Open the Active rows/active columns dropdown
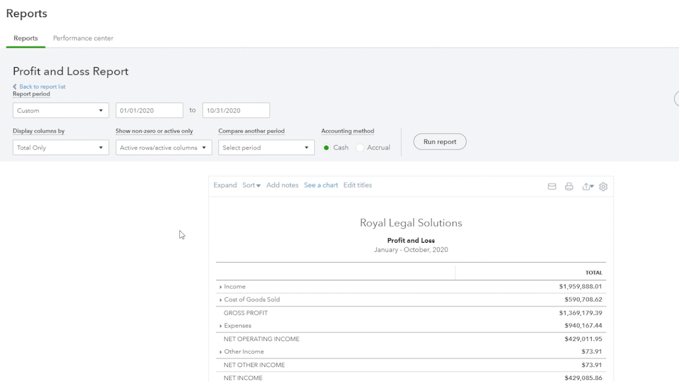This screenshot has height=382, width=679. tap(164, 147)
